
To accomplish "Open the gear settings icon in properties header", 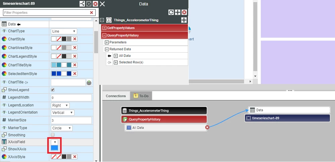I will pyautogui.click(x=89, y=4).
